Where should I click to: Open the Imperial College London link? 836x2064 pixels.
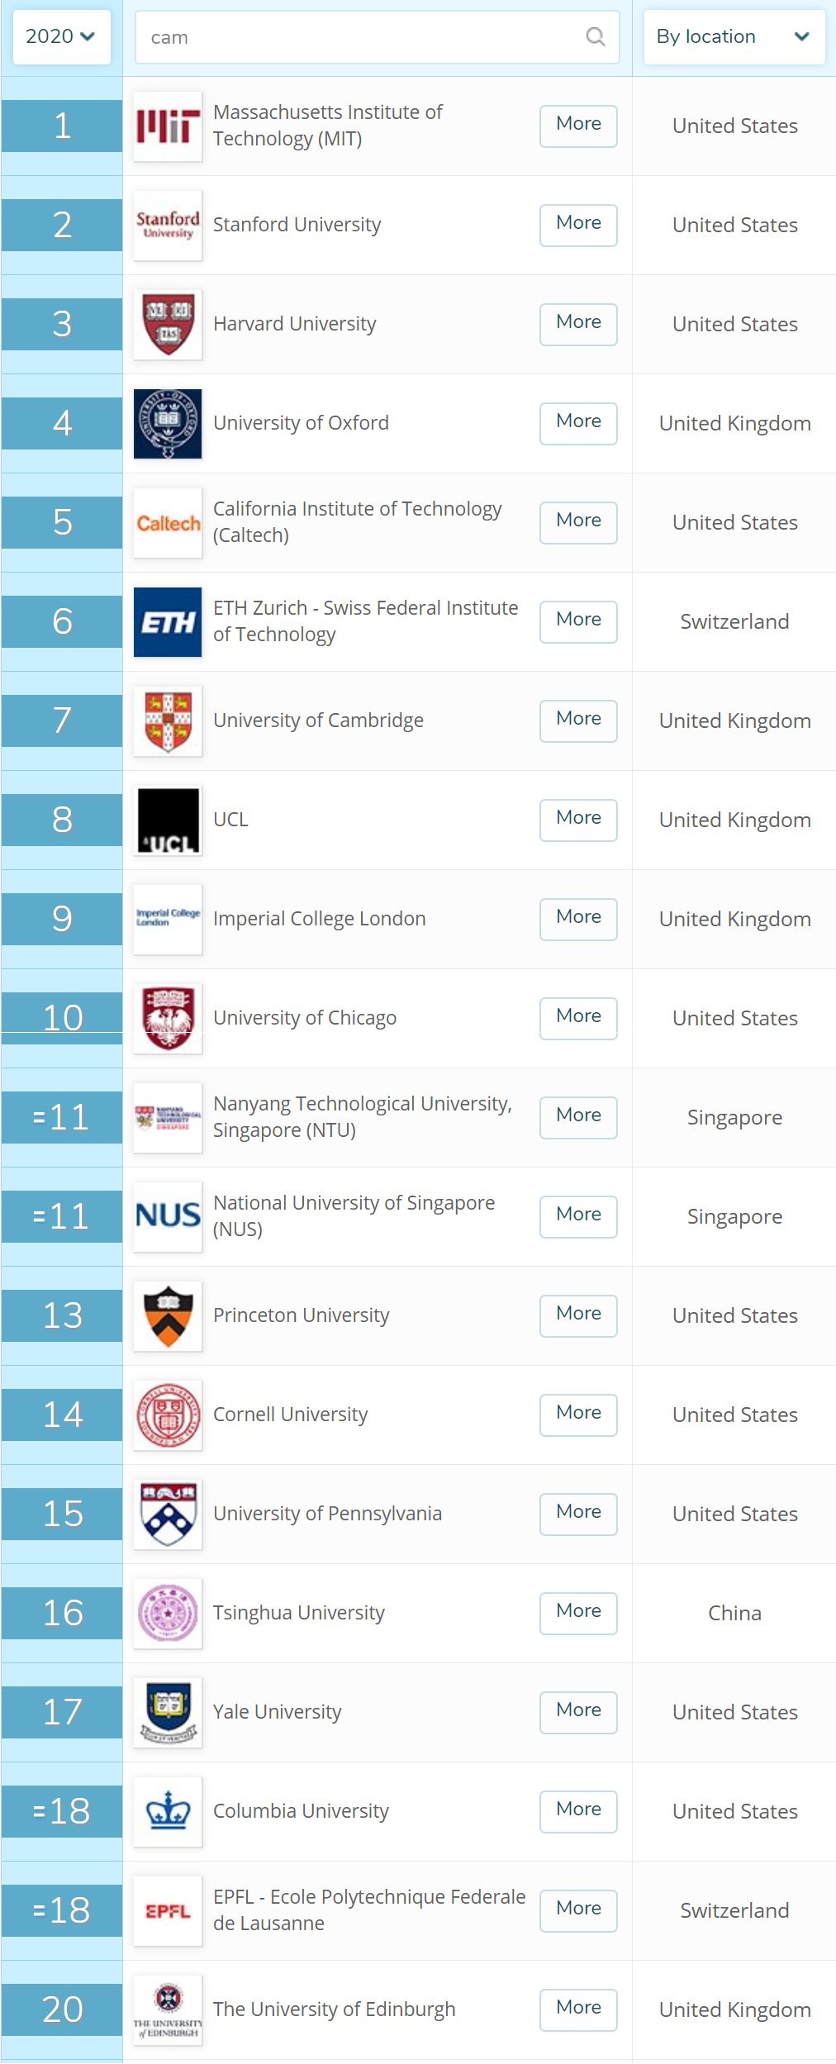click(319, 919)
